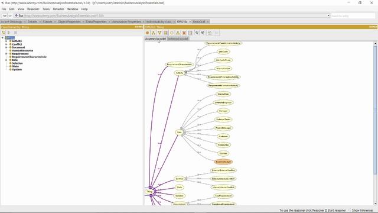
Task: Click the forward navigation arrow button
Action: (x=10, y=16)
